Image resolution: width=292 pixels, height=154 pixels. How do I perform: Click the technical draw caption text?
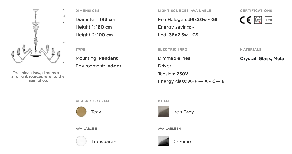tap(38, 77)
